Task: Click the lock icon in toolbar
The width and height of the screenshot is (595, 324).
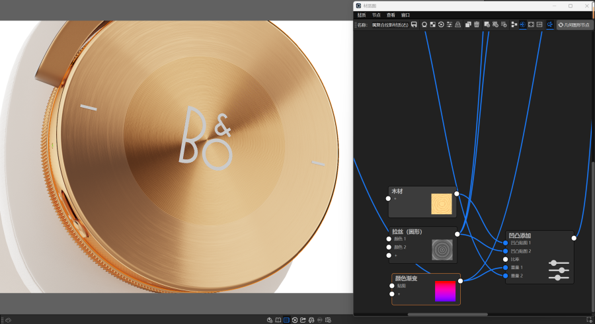Action: point(458,24)
